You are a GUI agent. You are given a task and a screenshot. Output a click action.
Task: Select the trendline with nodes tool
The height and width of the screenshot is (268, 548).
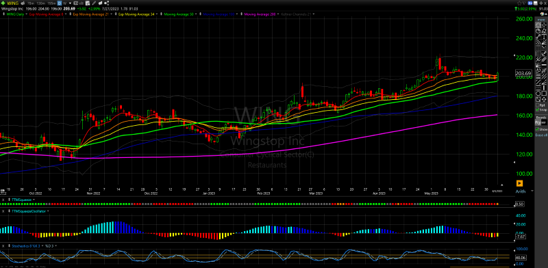pyautogui.click(x=538, y=36)
